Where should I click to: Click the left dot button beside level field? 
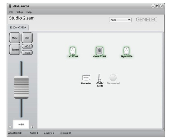click(x=10, y=127)
